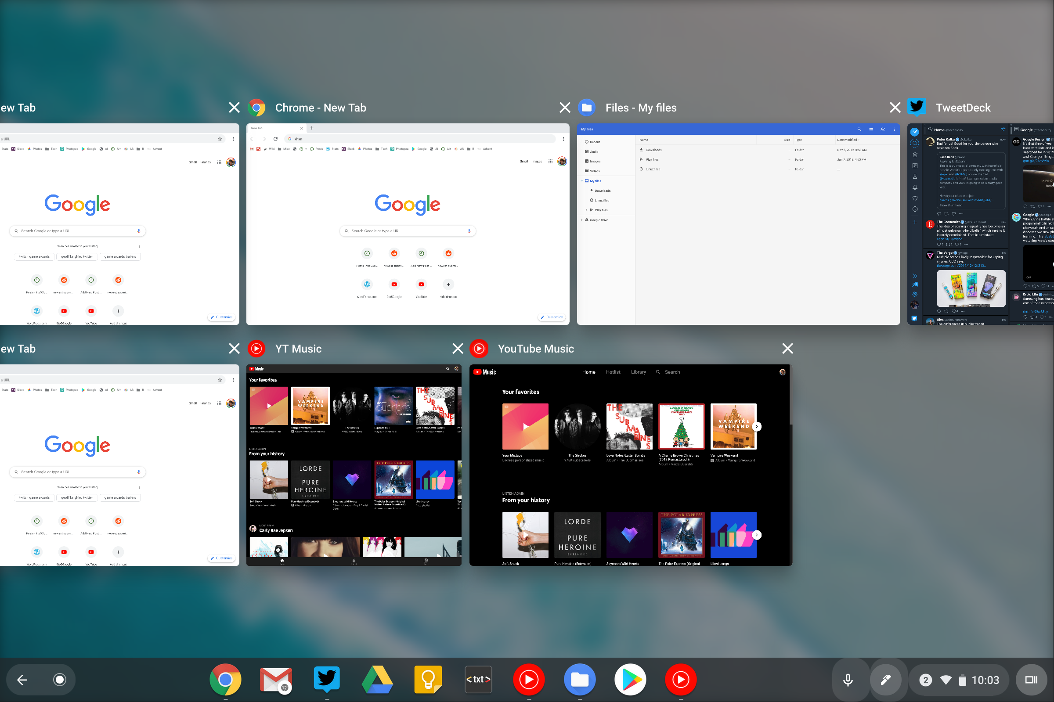Retweet The Economist's inequality tweet
The image size is (1054, 702).
948,245
